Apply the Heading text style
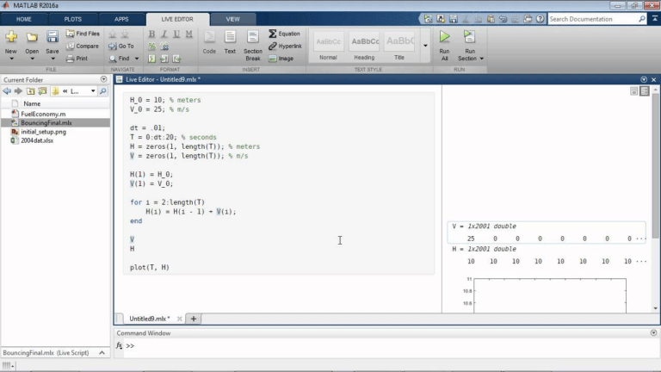The width and height of the screenshot is (661, 372). click(364, 46)
